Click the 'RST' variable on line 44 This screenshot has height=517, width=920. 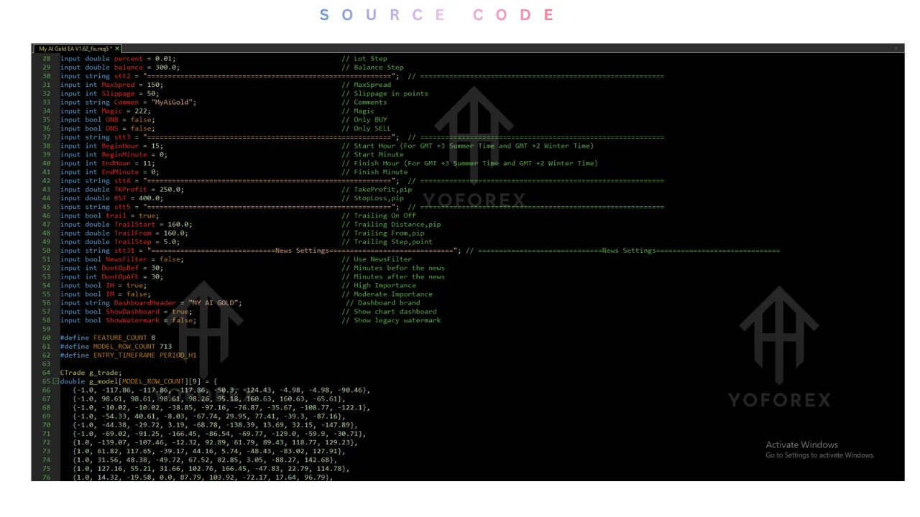pyautogui.click(x=120, y=198)
